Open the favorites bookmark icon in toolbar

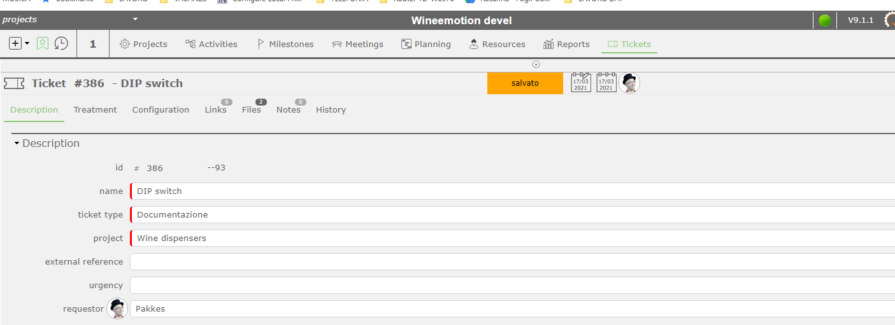43,43
